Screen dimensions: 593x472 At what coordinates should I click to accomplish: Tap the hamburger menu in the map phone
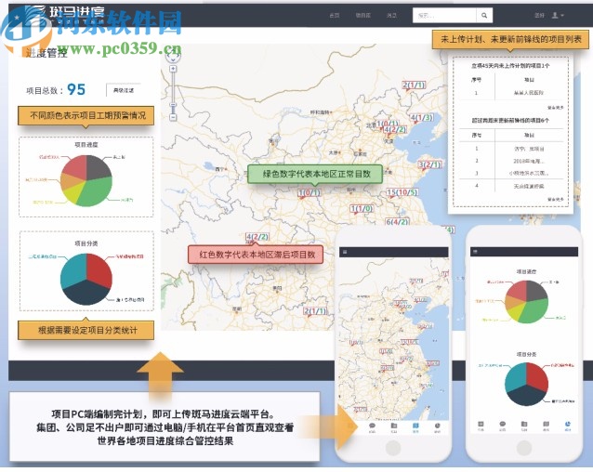pyautogui.click(x=345, y=252)
